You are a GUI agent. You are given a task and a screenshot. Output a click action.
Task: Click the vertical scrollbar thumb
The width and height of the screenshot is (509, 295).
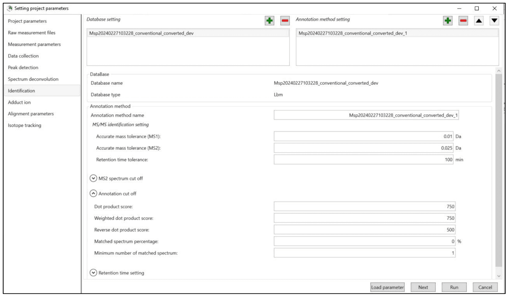[x=499, y=170]
